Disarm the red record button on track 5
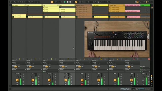 82,84
